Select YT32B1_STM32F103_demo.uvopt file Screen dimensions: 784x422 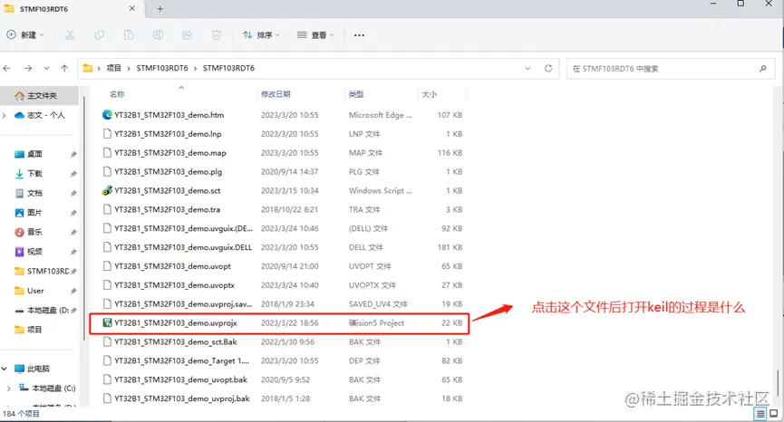pos(283,266)
